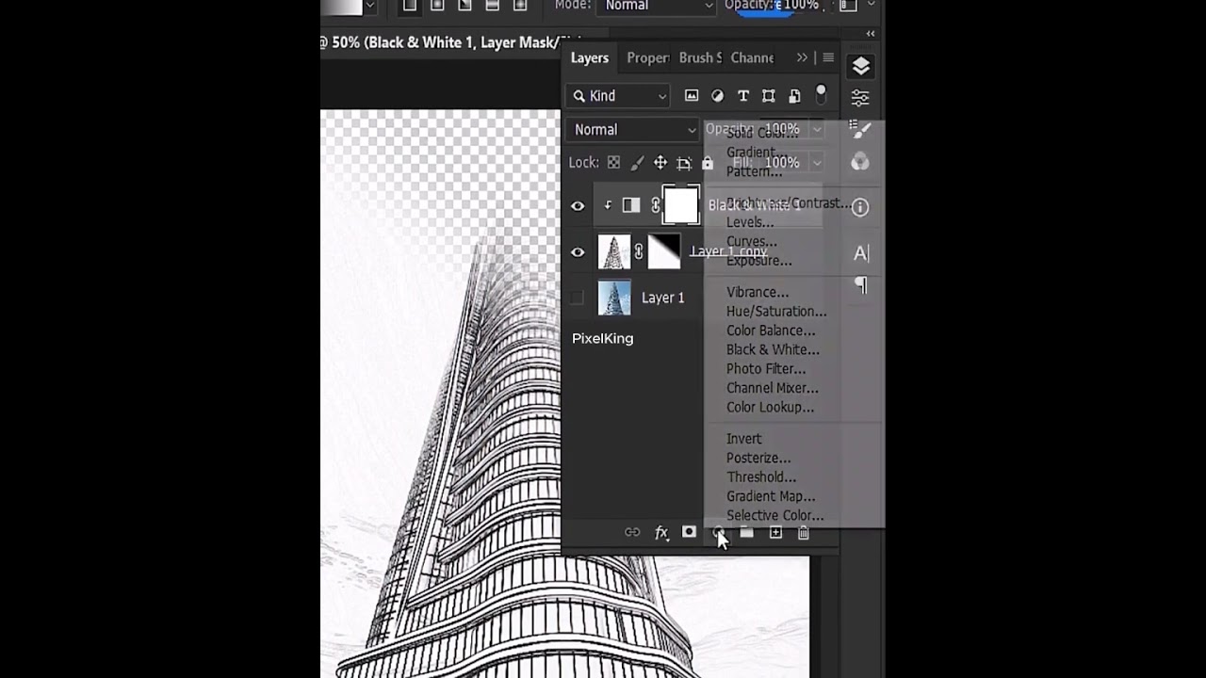Hide the Black & White adjustment layer
The image size is (1206, 678).
[x=578, y=206]
